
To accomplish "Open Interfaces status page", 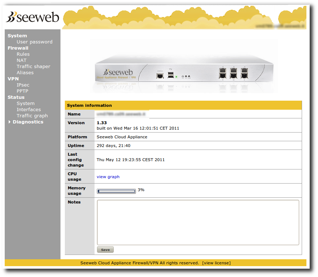I will pos(29,109).
